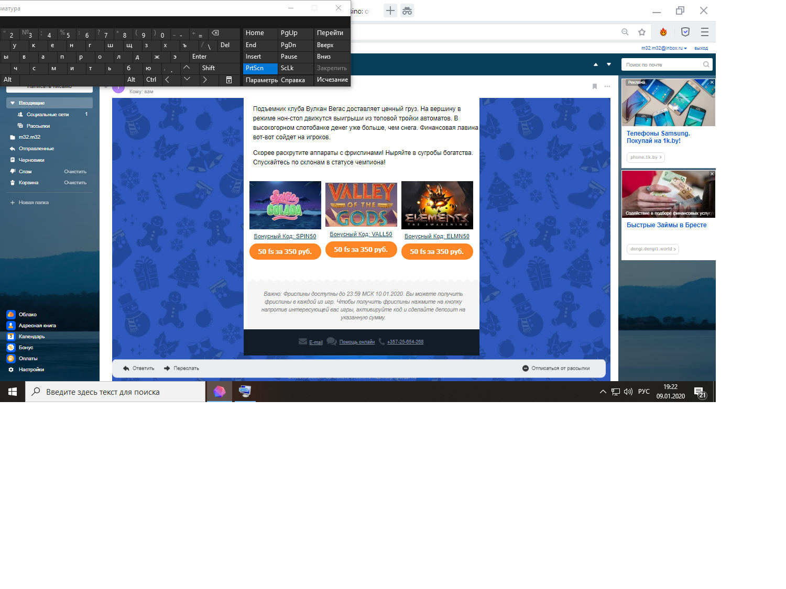This screenshot has height=589, width=786.
Task: Click Очистить next to Спам
Action: (x=75, y=172)
